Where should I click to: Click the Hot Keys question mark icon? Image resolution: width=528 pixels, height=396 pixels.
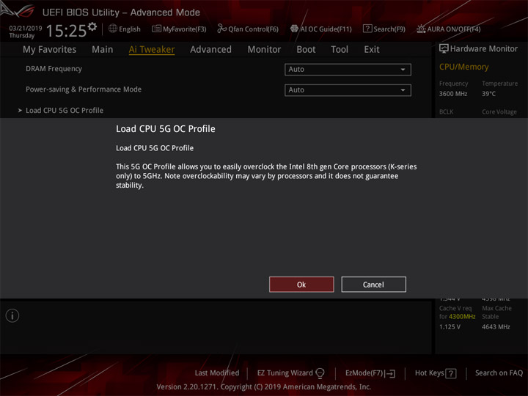point(450,373)
